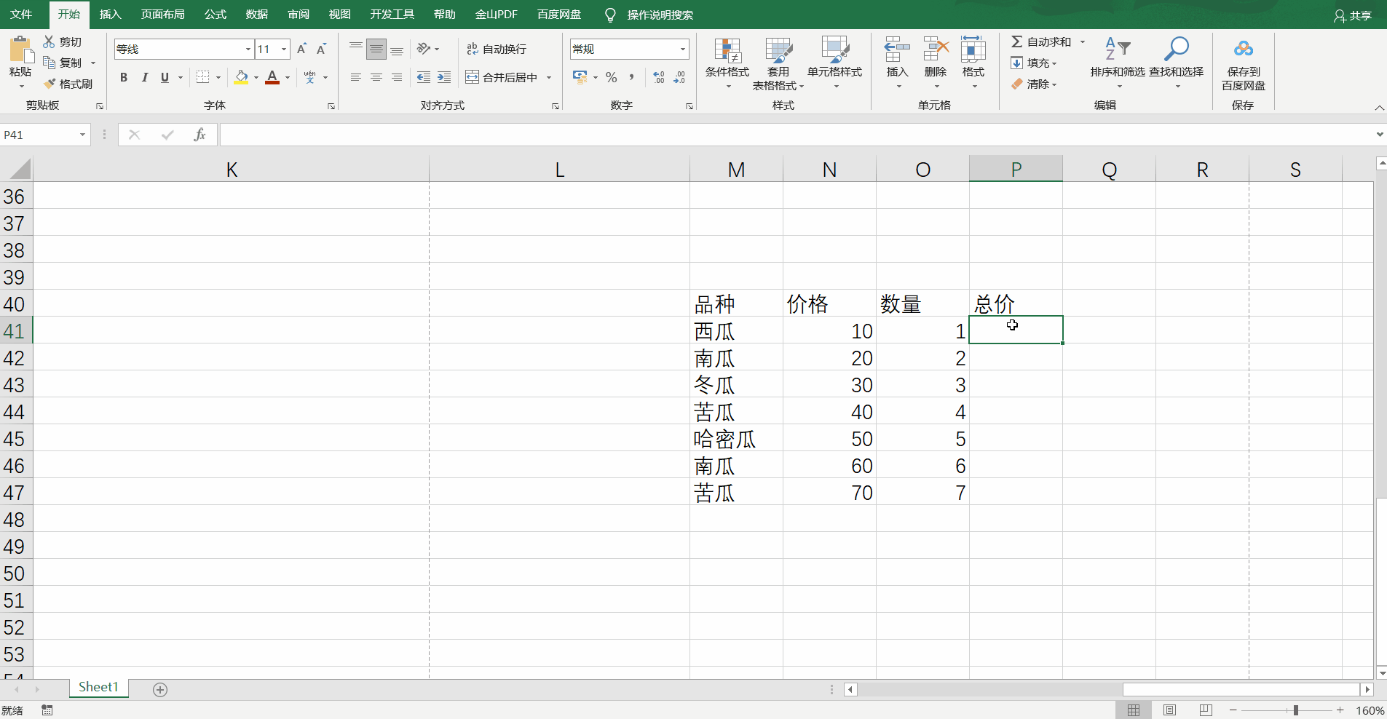Screen dimensions: 1387x719
Task: Expand the formula bar
Action: click(1379, 135)
